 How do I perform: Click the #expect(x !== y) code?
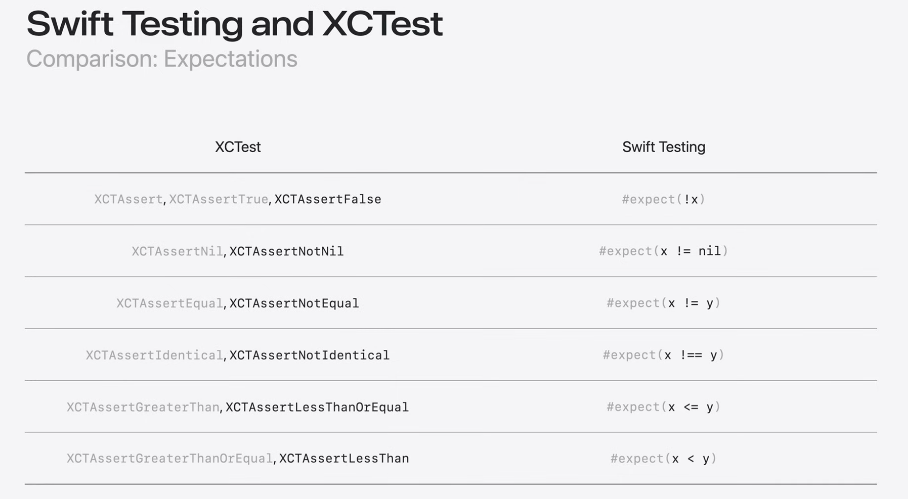pyautogui.click(x=664, y=355)
